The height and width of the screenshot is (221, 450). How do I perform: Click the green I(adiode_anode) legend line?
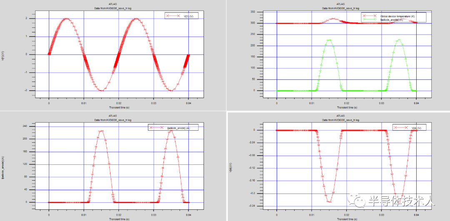pos(370,20)
